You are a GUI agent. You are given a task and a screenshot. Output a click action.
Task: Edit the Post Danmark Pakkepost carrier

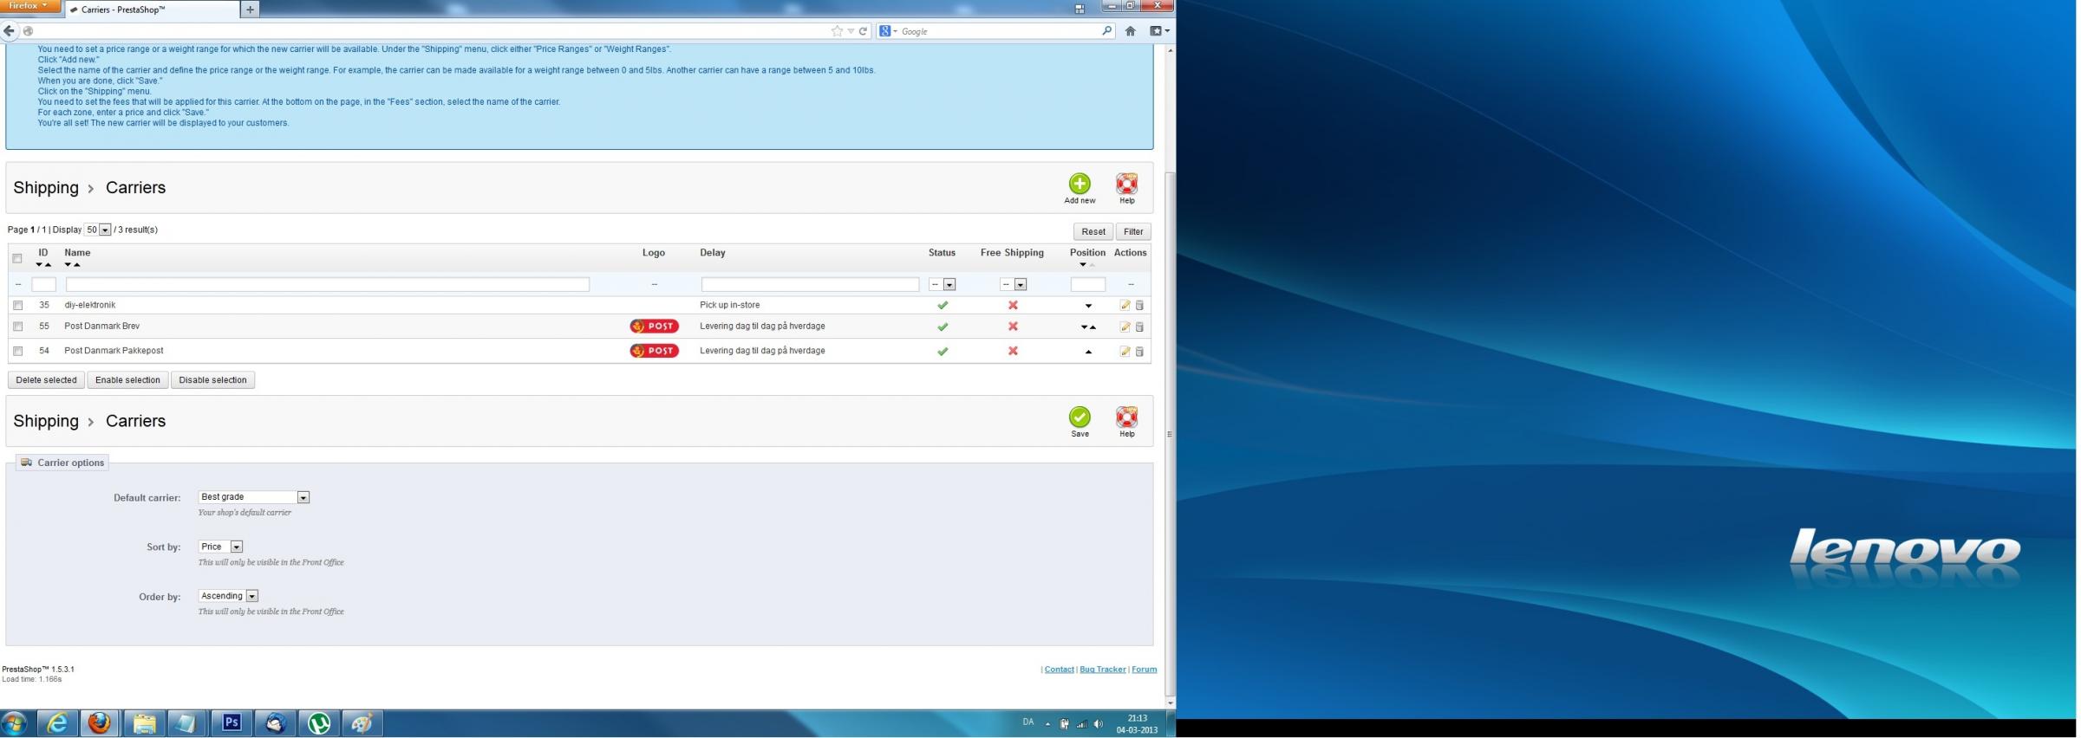1125,351
